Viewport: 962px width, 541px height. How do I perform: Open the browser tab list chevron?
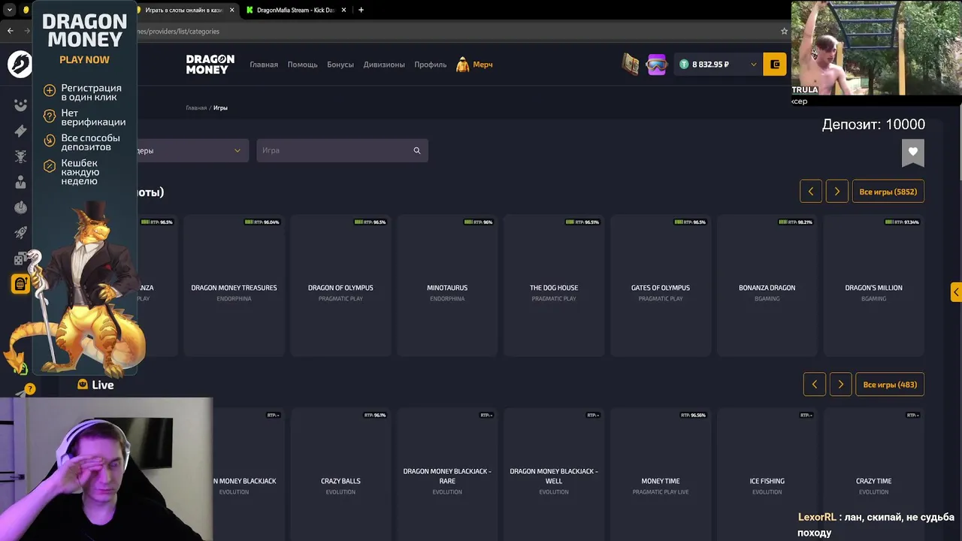10,10
